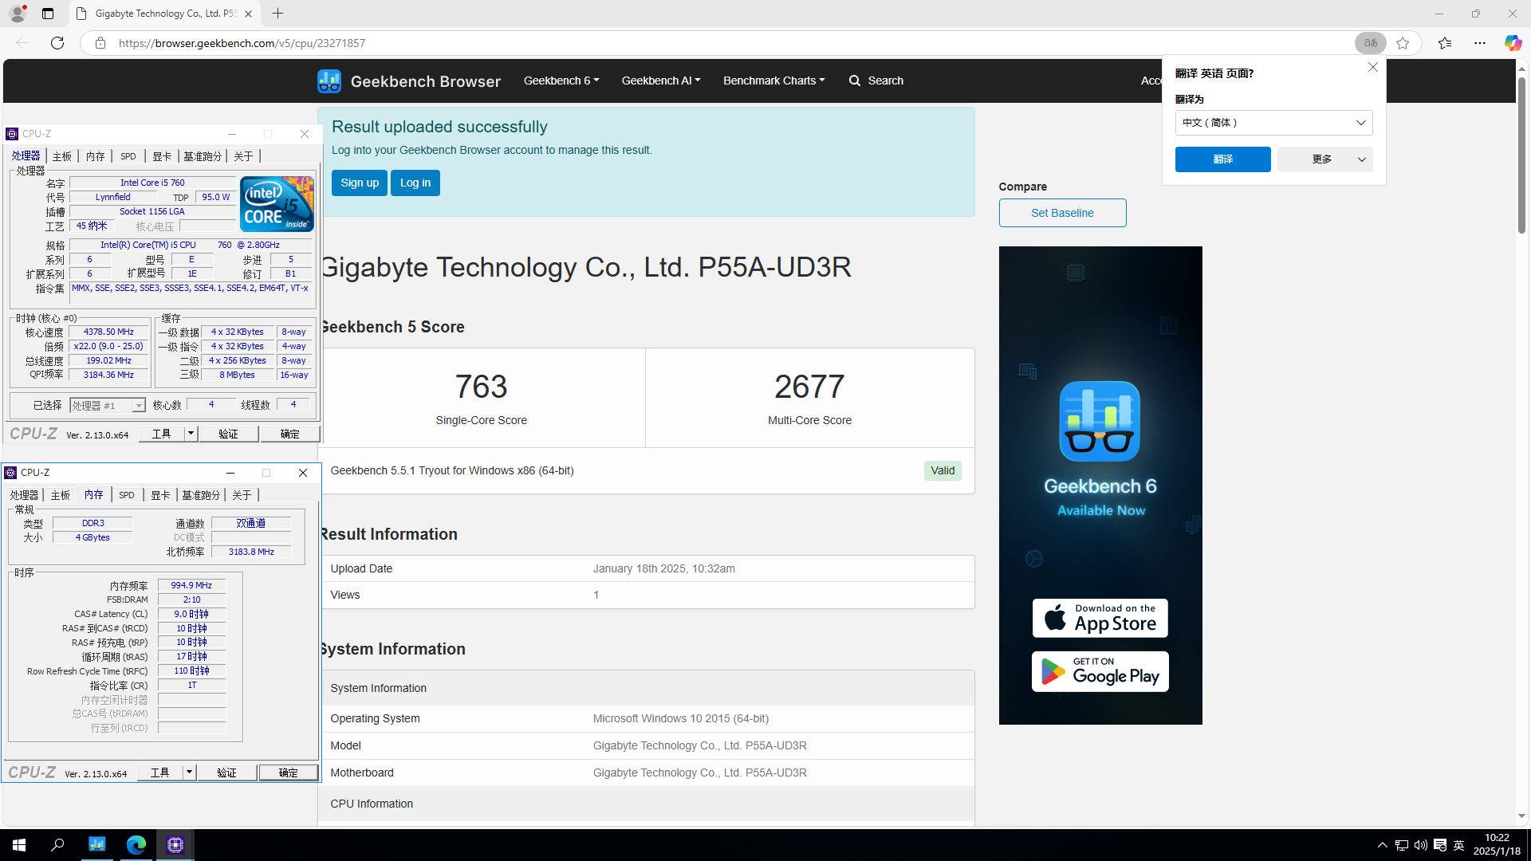Click the Log in button

click(x=415, y=183)
